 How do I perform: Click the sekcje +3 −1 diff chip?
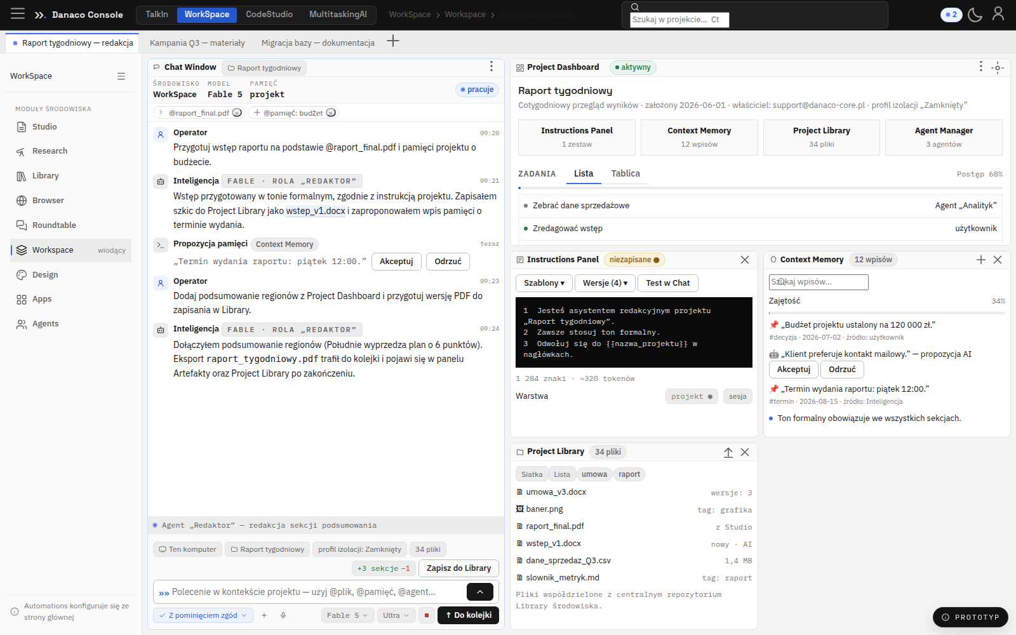point(384,568)
